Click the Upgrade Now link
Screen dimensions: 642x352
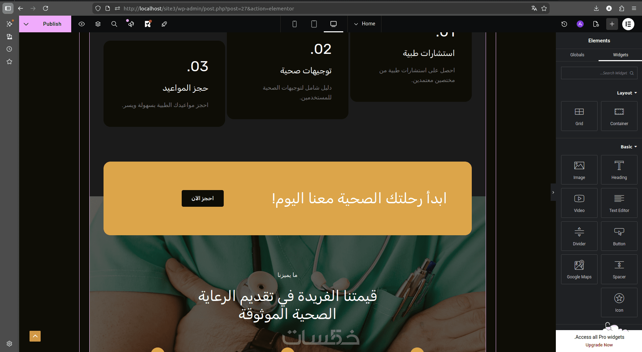[599, 345]
